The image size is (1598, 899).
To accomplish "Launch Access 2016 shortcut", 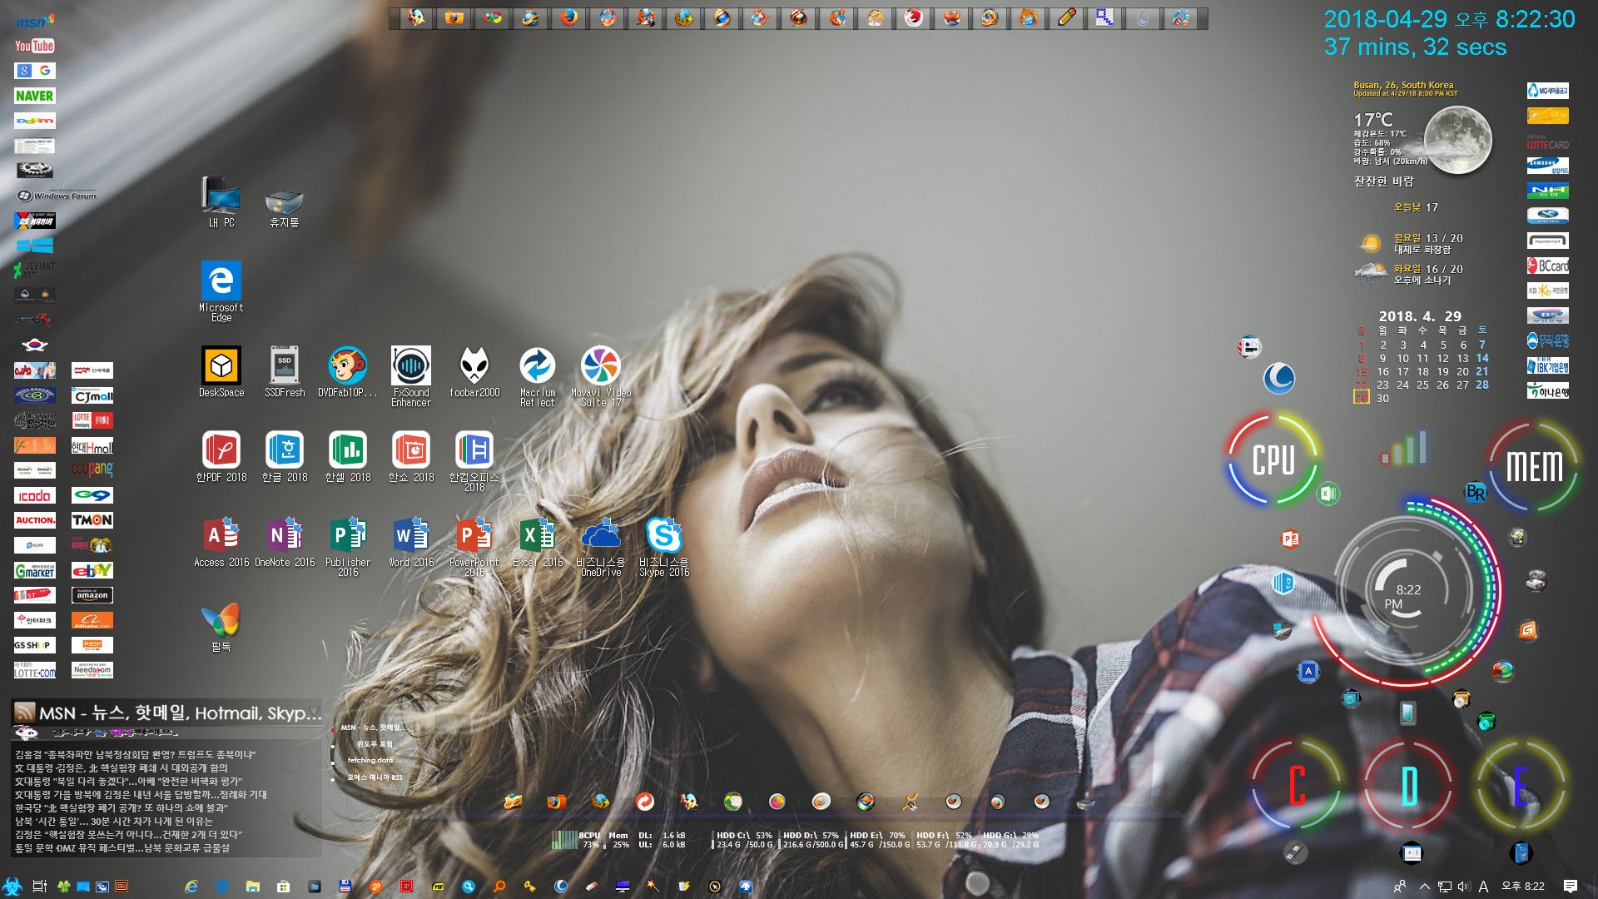I will pyautogui.click(x=221, y=541).
